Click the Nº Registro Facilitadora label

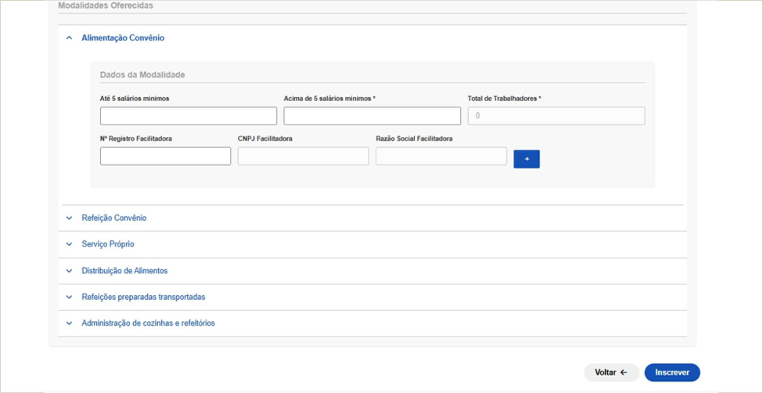(x=136, y=139)
